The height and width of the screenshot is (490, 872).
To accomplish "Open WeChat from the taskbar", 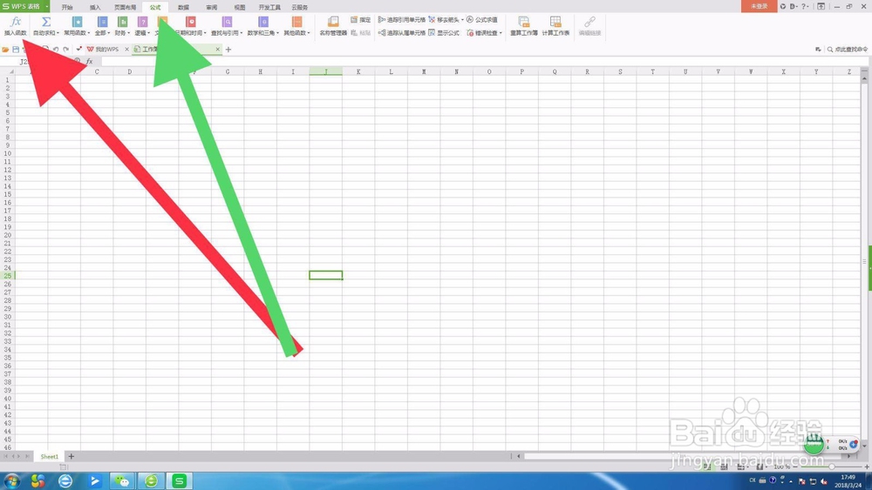I will [122, 480].
